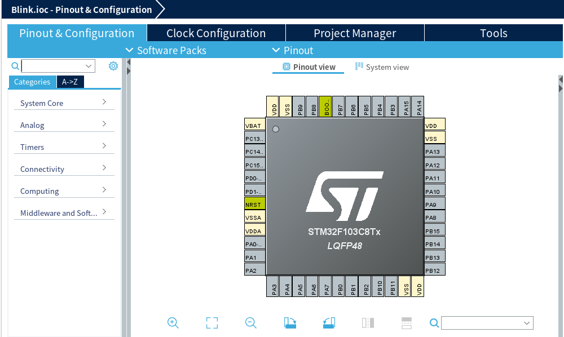Select the NRST pin
564x337 pixels.
255,204
